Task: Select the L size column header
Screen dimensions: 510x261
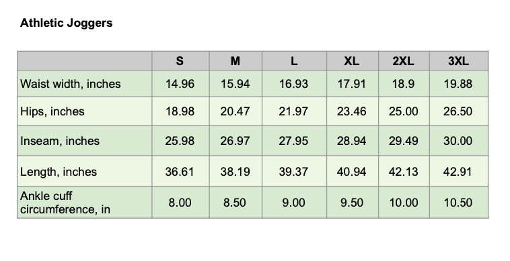Action: (294, 60)
